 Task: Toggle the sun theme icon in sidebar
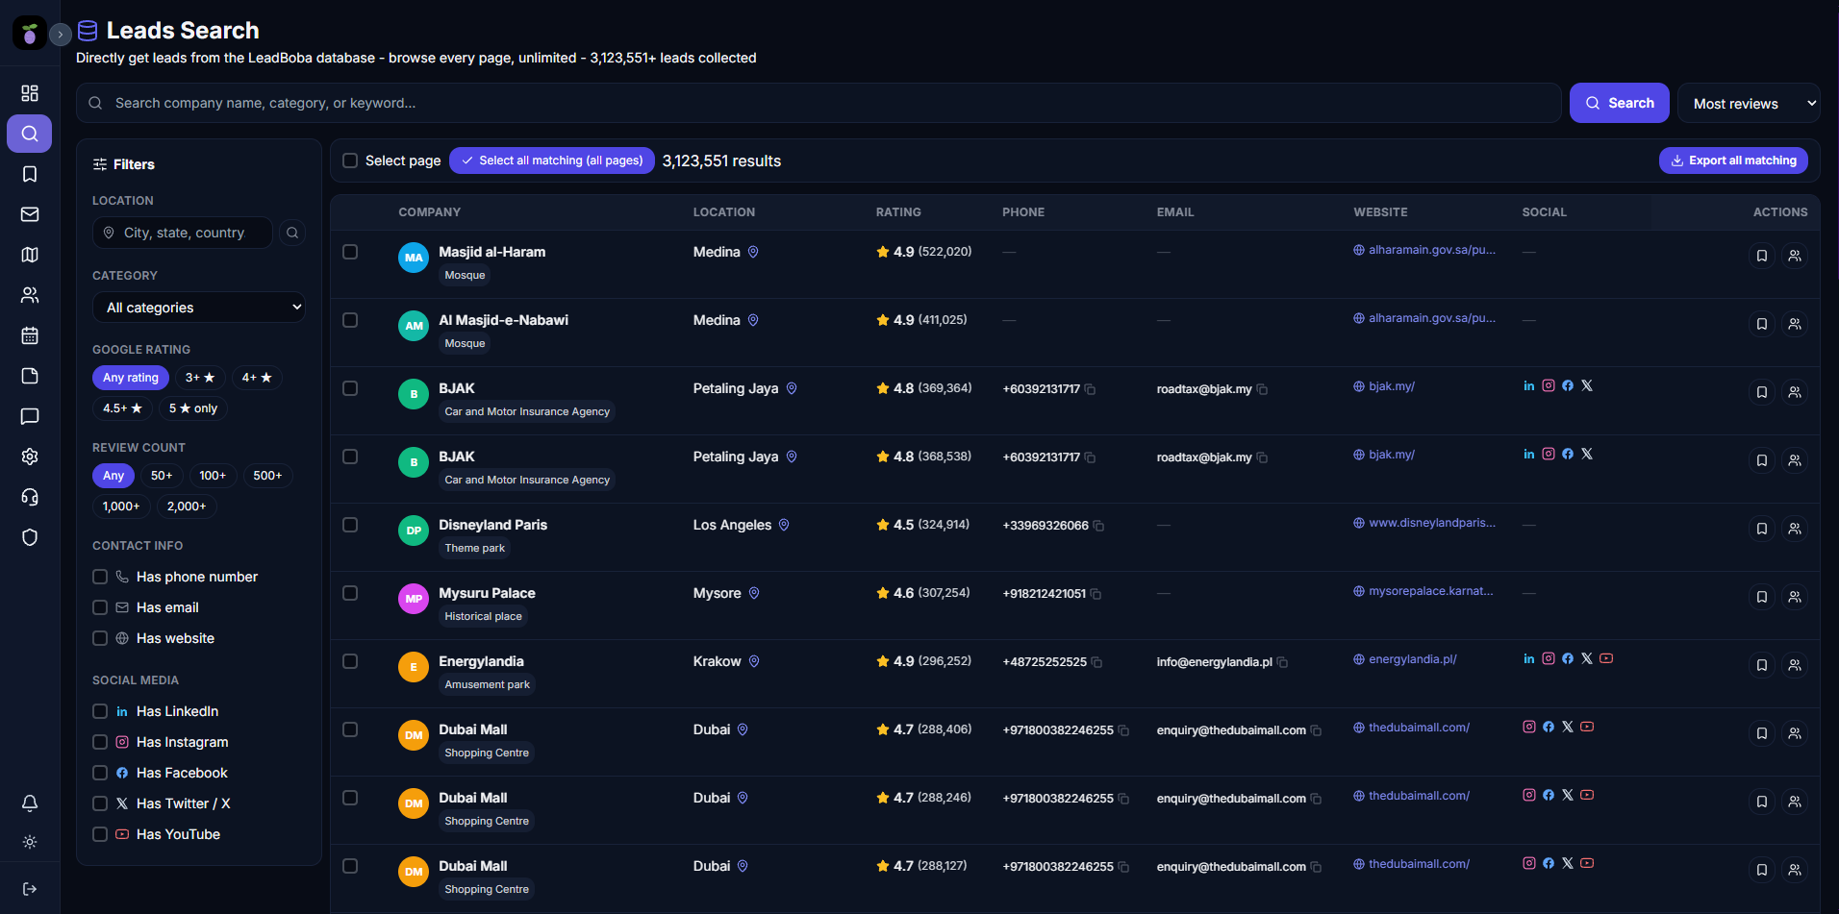tap(30, 842)
